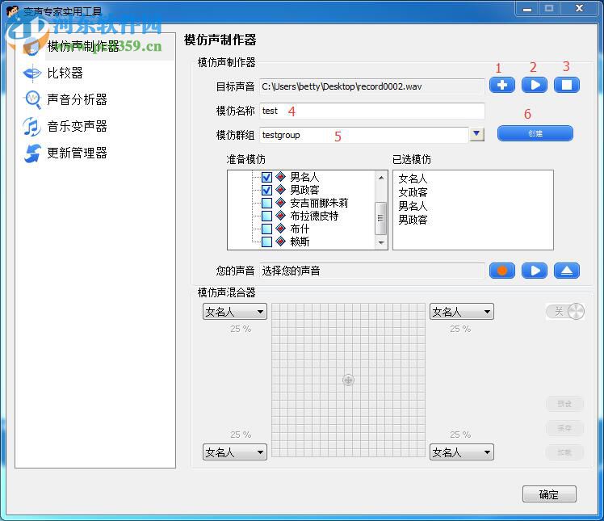Click the diamond icon next to 布什

(281, 229)
